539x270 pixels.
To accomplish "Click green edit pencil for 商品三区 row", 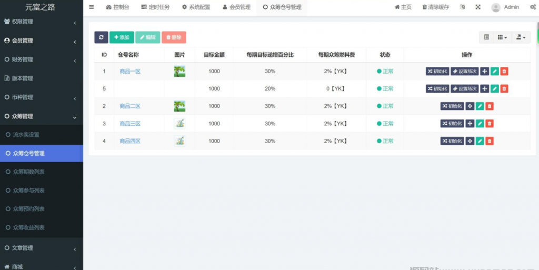I will 480,123.
